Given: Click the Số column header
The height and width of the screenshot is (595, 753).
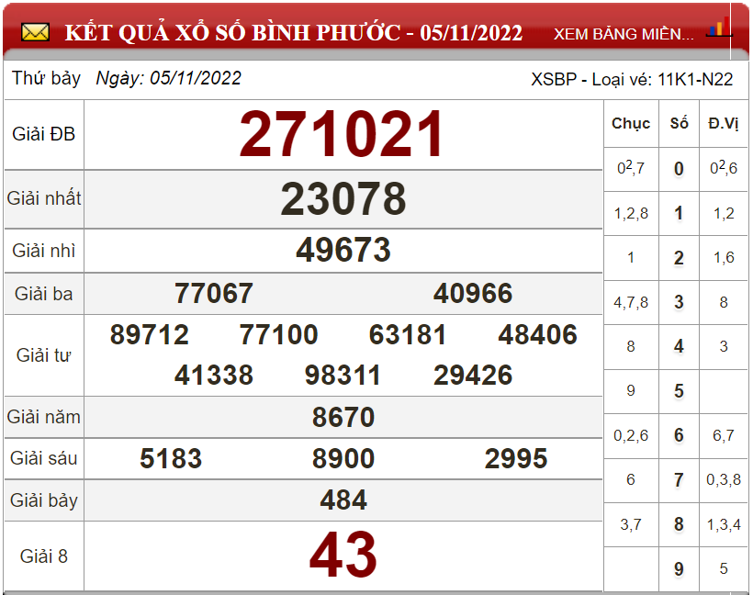Looking at the screenshot, I should [x=679, y=123].
